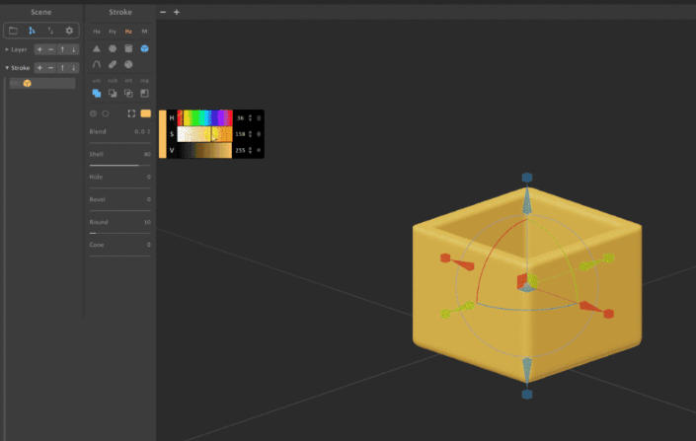Click the union boolean mode icon
Screen dimensions: 696x441
pyautogui.click(x=97, y=93)
